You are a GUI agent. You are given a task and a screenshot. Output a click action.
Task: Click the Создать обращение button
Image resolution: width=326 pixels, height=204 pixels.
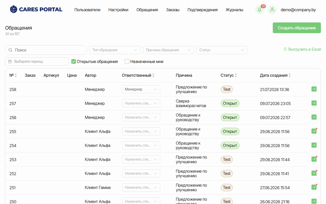click(297, 28)
